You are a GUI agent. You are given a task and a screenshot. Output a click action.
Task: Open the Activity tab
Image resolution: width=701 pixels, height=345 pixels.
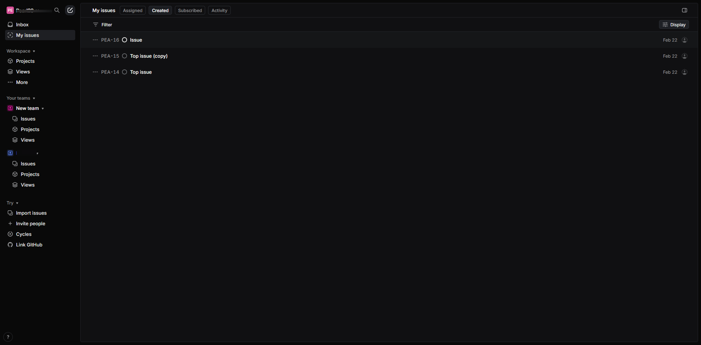coord(219,11)
